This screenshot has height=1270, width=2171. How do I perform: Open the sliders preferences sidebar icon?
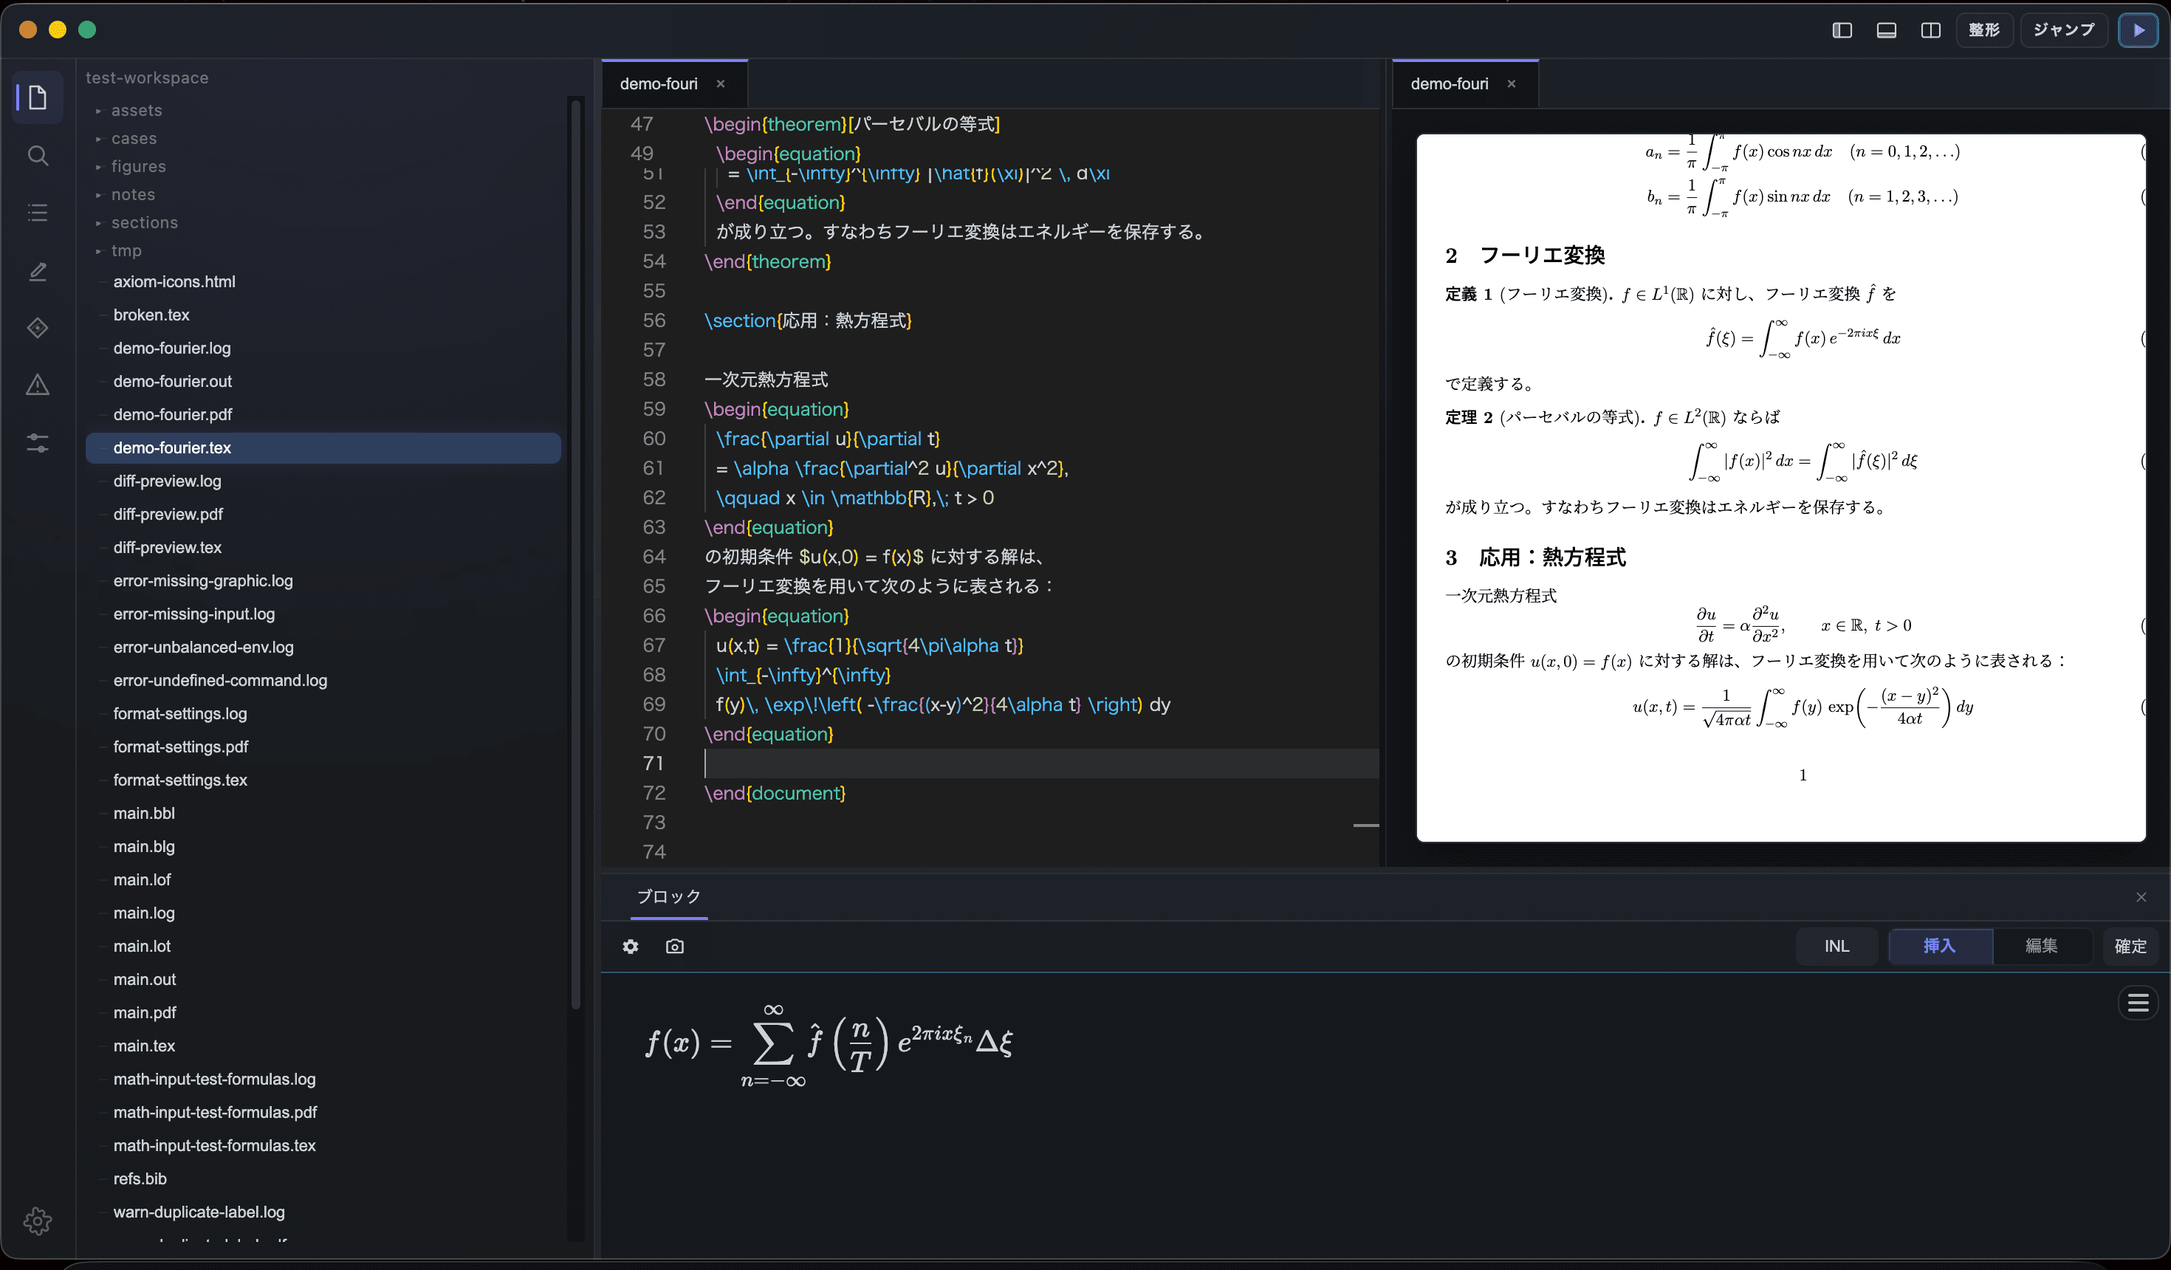click(x=37, y=443)
